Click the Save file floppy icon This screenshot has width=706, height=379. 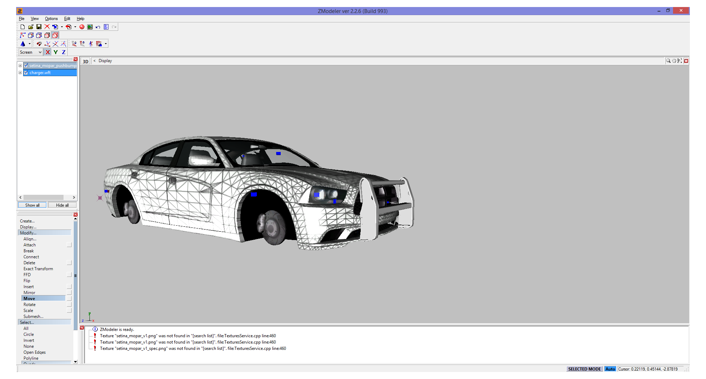click(39, 27)
